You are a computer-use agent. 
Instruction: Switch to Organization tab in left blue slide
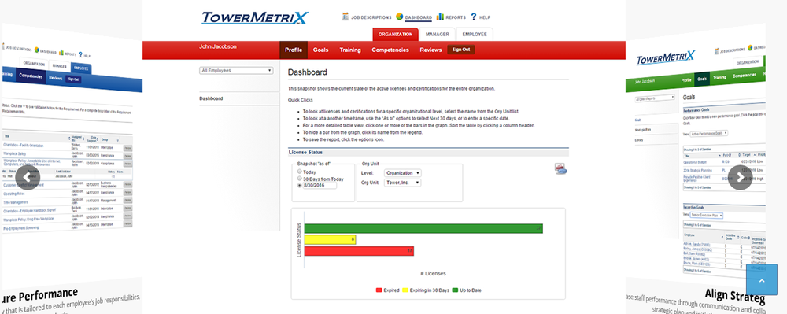tap(34, 64)
